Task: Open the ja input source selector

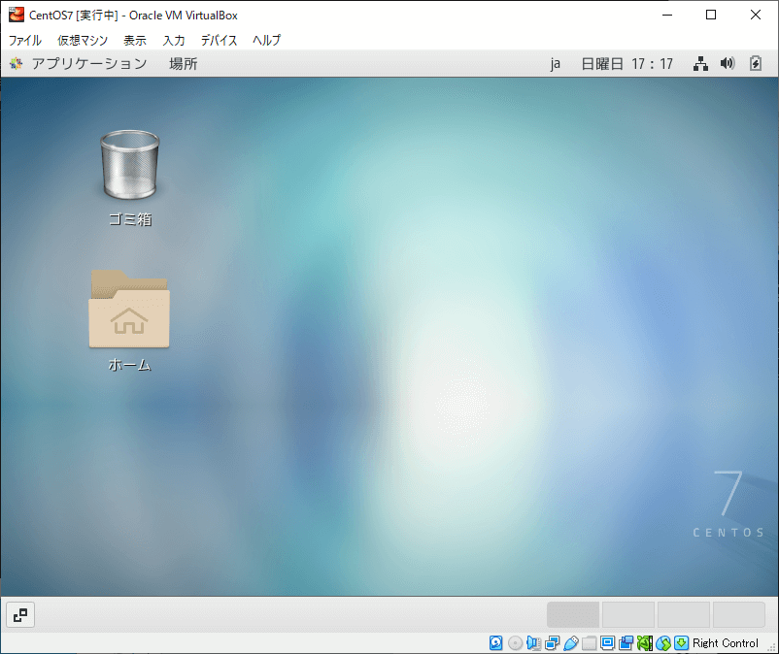Action: [556, 63]
